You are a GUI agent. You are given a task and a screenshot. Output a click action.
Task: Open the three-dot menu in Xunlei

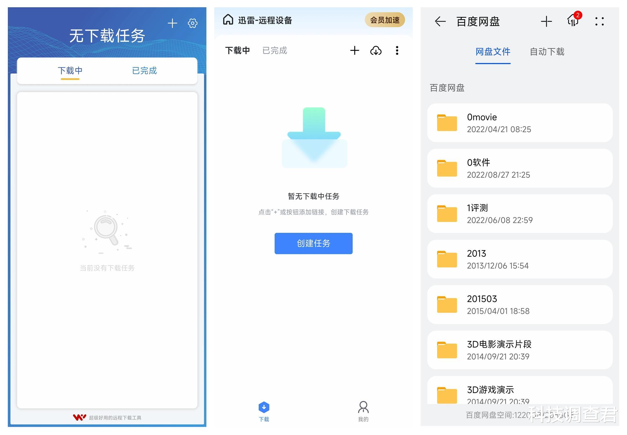click(397, 51)
